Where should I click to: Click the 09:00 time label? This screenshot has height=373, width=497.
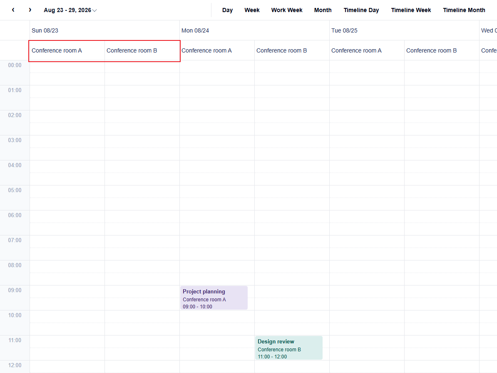(15, 290)
